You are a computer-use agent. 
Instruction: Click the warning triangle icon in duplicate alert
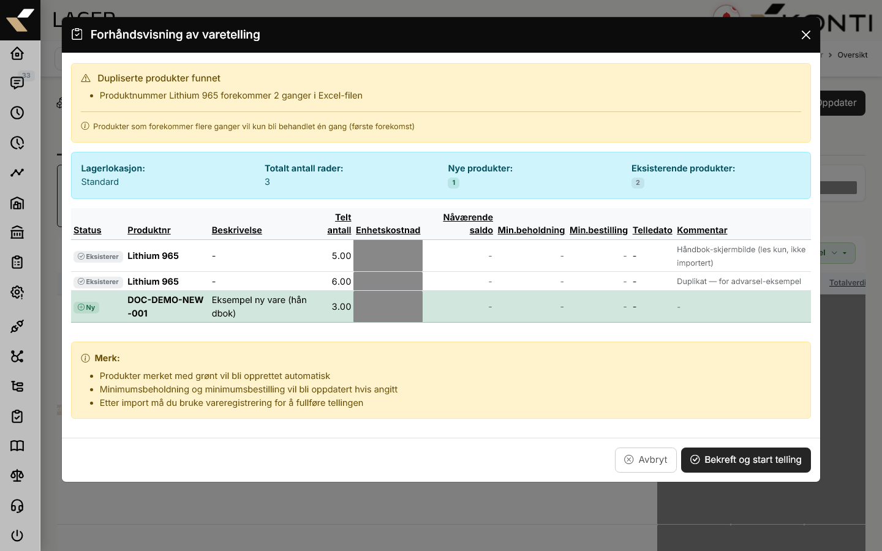click(86, 78)
